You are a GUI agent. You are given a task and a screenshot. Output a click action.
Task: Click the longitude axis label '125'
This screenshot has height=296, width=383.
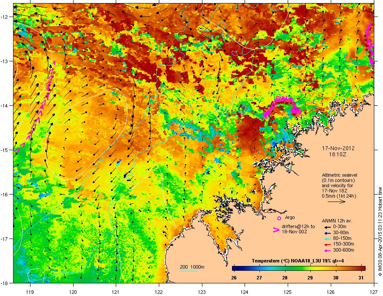tap(288, 292)
